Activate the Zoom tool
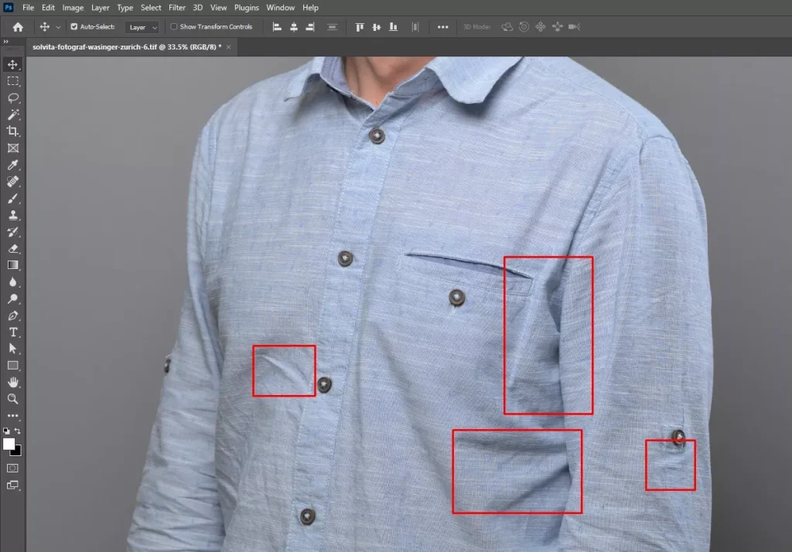This screenshot has height=552, width=792. (x=13, y=399)
